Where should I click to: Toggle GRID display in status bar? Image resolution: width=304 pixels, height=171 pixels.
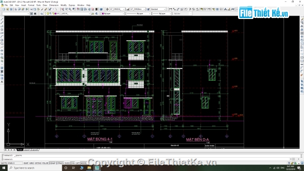(x=31, y=163)
